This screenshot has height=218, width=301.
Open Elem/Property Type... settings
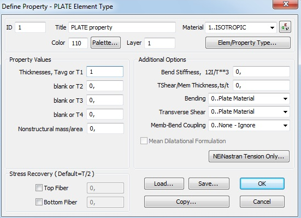tap(248, 43)
